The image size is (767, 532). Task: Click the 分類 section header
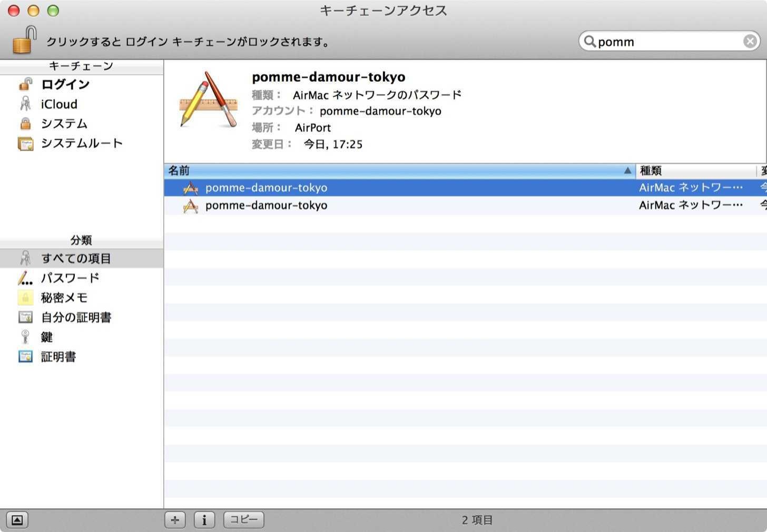coord(81,240)
